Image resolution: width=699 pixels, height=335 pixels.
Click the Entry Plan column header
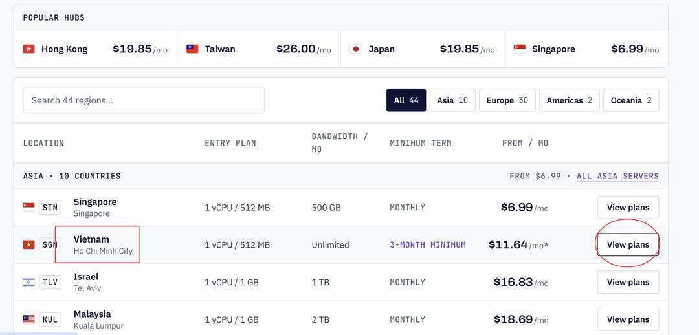tap(230, 143)
